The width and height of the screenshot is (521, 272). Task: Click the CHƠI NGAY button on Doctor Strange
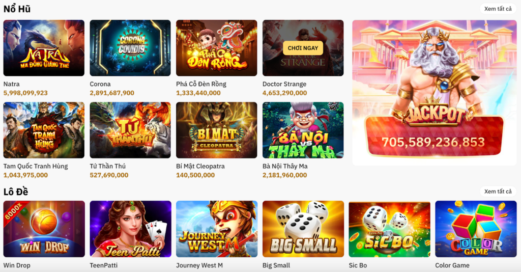click(303, 48)
